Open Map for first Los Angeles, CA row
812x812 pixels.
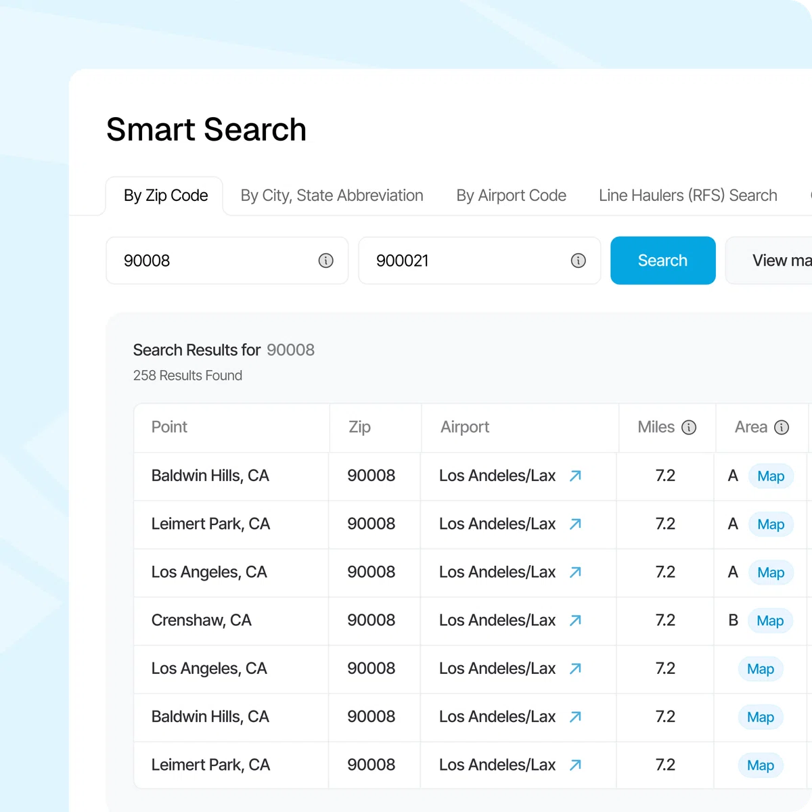771,572
